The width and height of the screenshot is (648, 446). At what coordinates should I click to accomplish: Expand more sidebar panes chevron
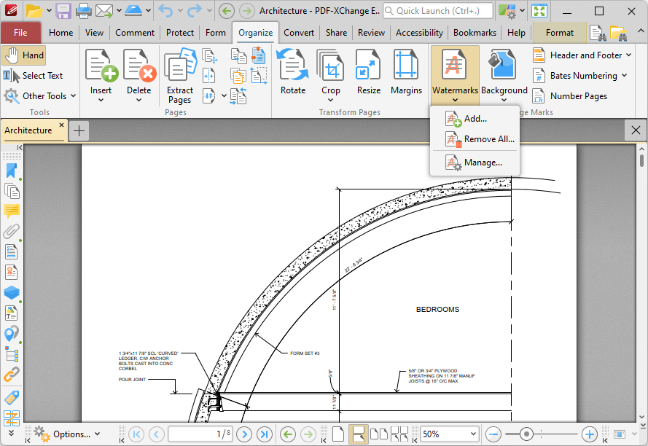pos(11,432)
